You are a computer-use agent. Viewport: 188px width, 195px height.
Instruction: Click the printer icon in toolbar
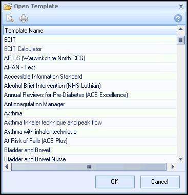tap(24, 18)
